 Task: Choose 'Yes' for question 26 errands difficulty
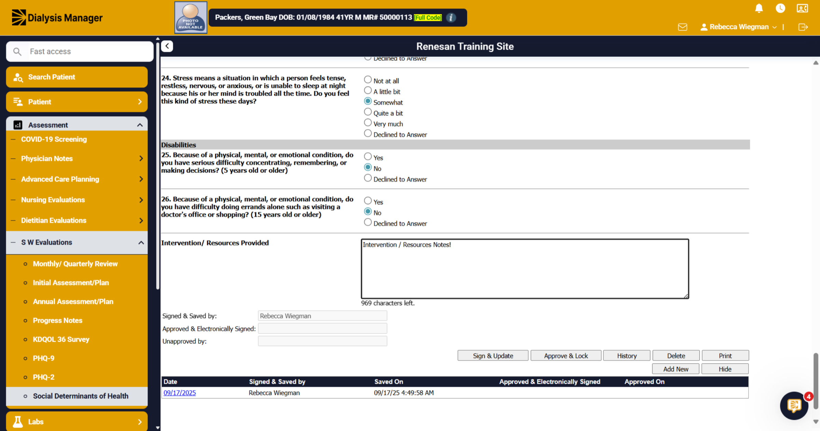pyautogui.click(x=368, y=201)
